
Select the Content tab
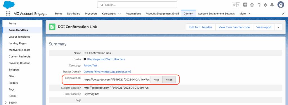tap(188, 13)
